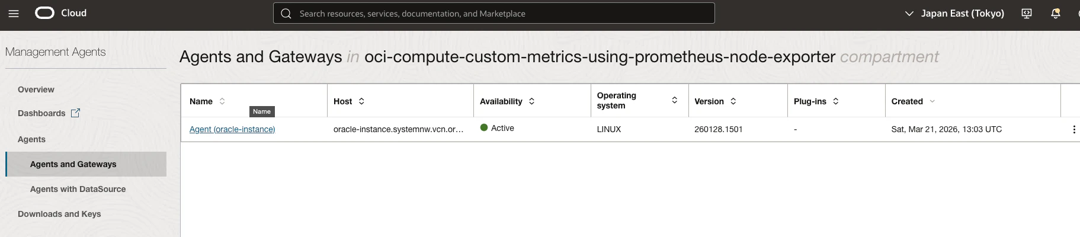Click the external link icon beside Dashboards
1080x237 pixels.
pos(75,113)
